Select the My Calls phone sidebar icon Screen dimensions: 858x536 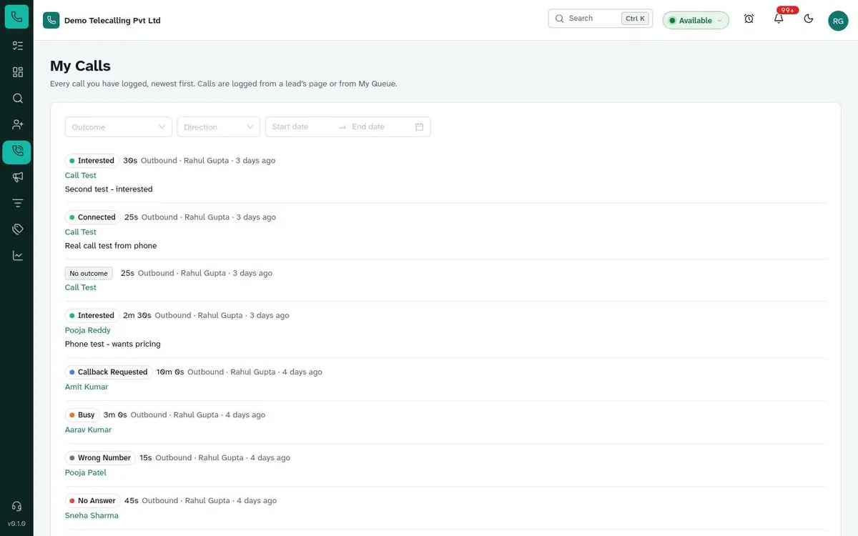17,152
